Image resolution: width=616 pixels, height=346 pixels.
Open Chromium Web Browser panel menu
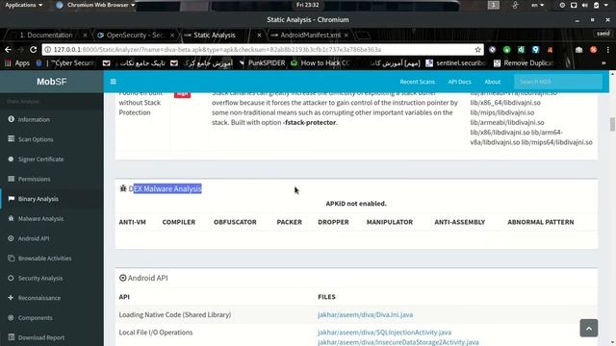pos(95,5)
